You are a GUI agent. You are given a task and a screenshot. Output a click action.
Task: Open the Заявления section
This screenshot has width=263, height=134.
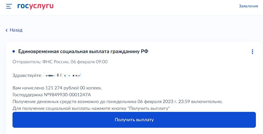coord(248,6)
